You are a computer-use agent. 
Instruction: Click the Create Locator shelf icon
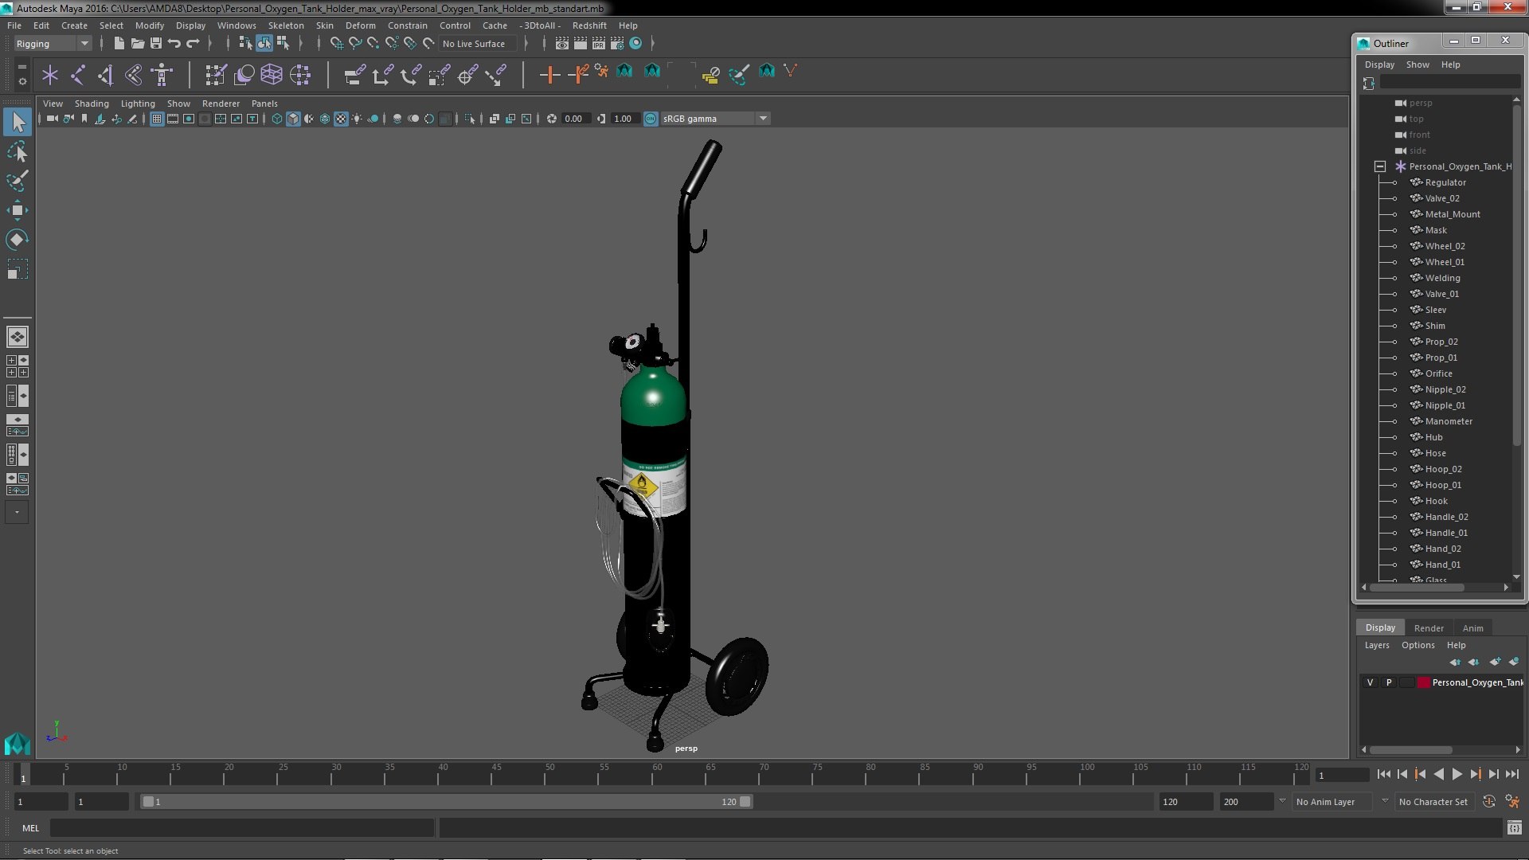(50, 76)
